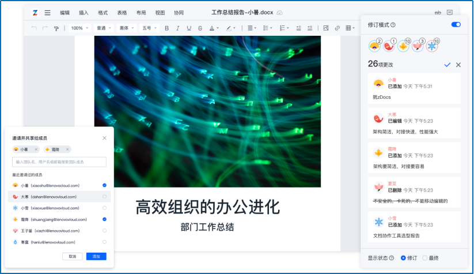This screenshot has width=474, height=274.
Task: Open the 100% zoom dropdown
Action: pos(79,28)
